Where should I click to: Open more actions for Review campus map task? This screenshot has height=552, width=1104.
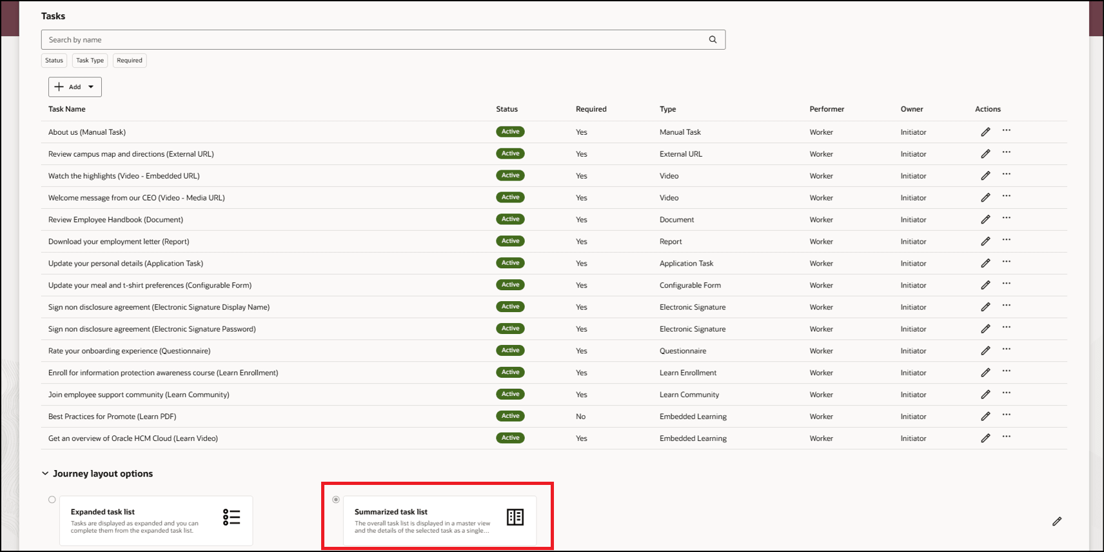point(1007,153)
